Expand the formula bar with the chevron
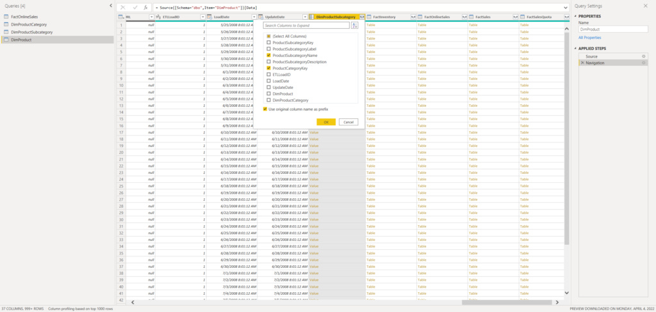The image size is (656, 312). [566, 8]
